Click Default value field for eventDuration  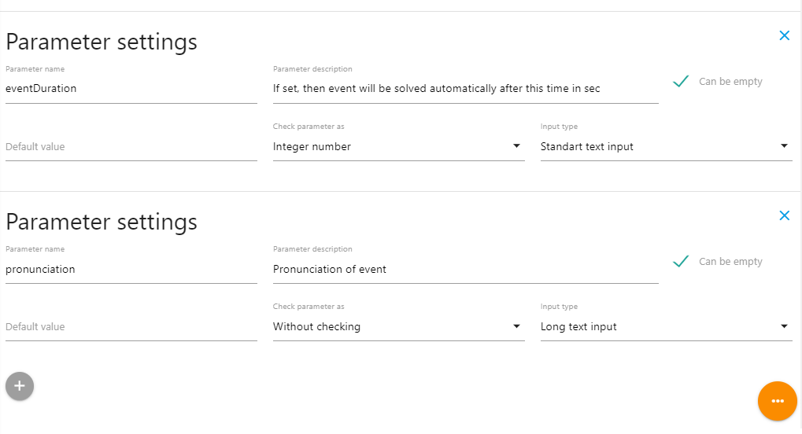pyautogui.click(x=131, y=147)
